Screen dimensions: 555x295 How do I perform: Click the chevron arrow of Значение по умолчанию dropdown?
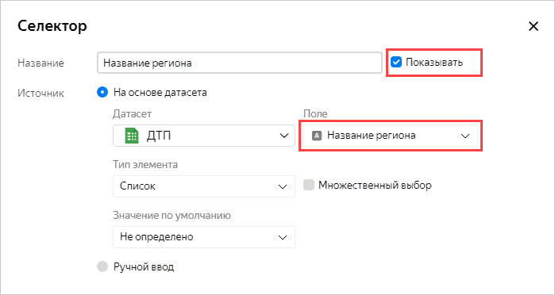click(x=283, y=237)
